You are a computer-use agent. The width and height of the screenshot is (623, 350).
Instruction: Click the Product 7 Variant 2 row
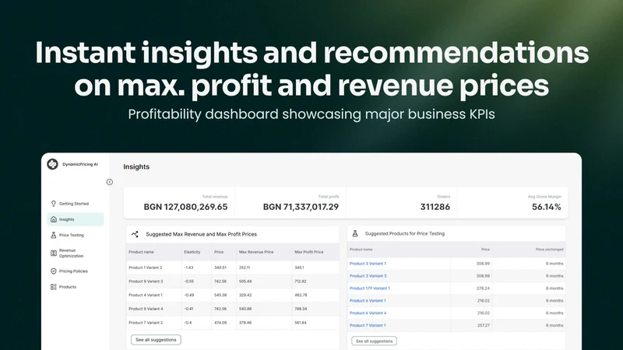[232, 323]
